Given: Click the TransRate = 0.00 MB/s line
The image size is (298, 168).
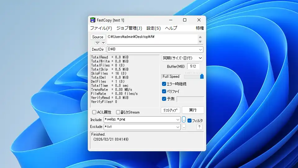Looking at the screenshot, I should (x=111, y=90).
